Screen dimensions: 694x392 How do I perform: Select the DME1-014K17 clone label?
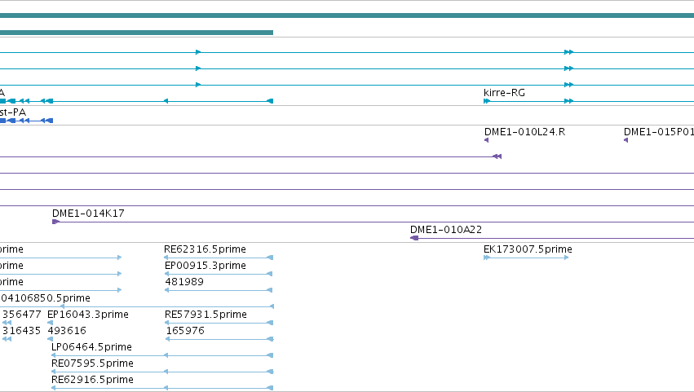(88, 214)
